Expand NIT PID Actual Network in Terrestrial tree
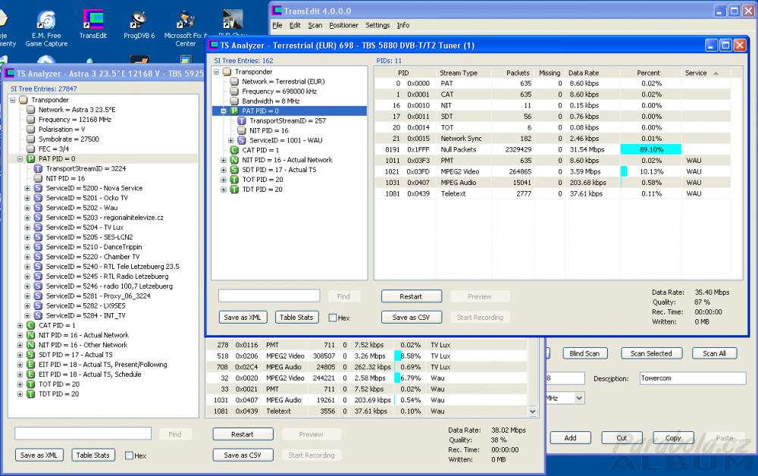758x476 pixels. coord(224,160)
